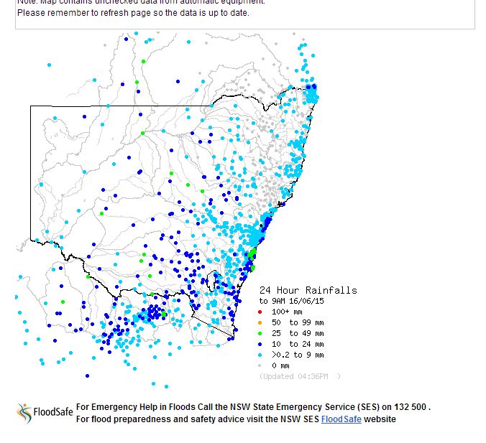Click the red 100+ mm legend dot
Viewport: 486px width, 443px height.
[260, 312]
